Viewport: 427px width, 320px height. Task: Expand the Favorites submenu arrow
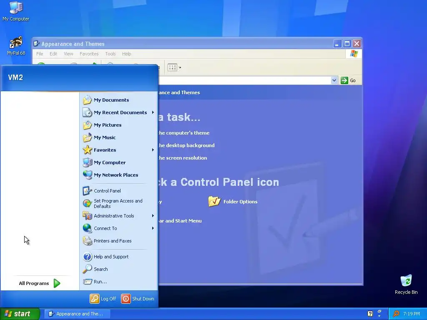[153, 150]
